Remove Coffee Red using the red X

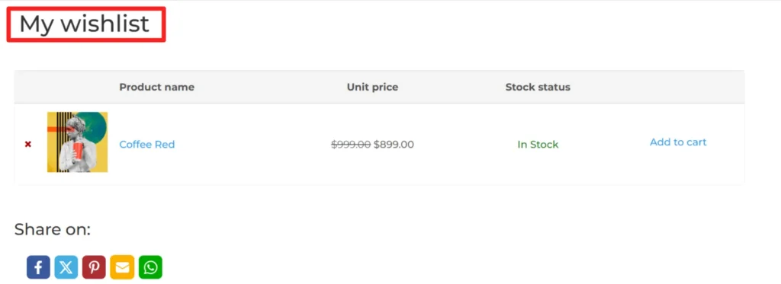(28, 144)
